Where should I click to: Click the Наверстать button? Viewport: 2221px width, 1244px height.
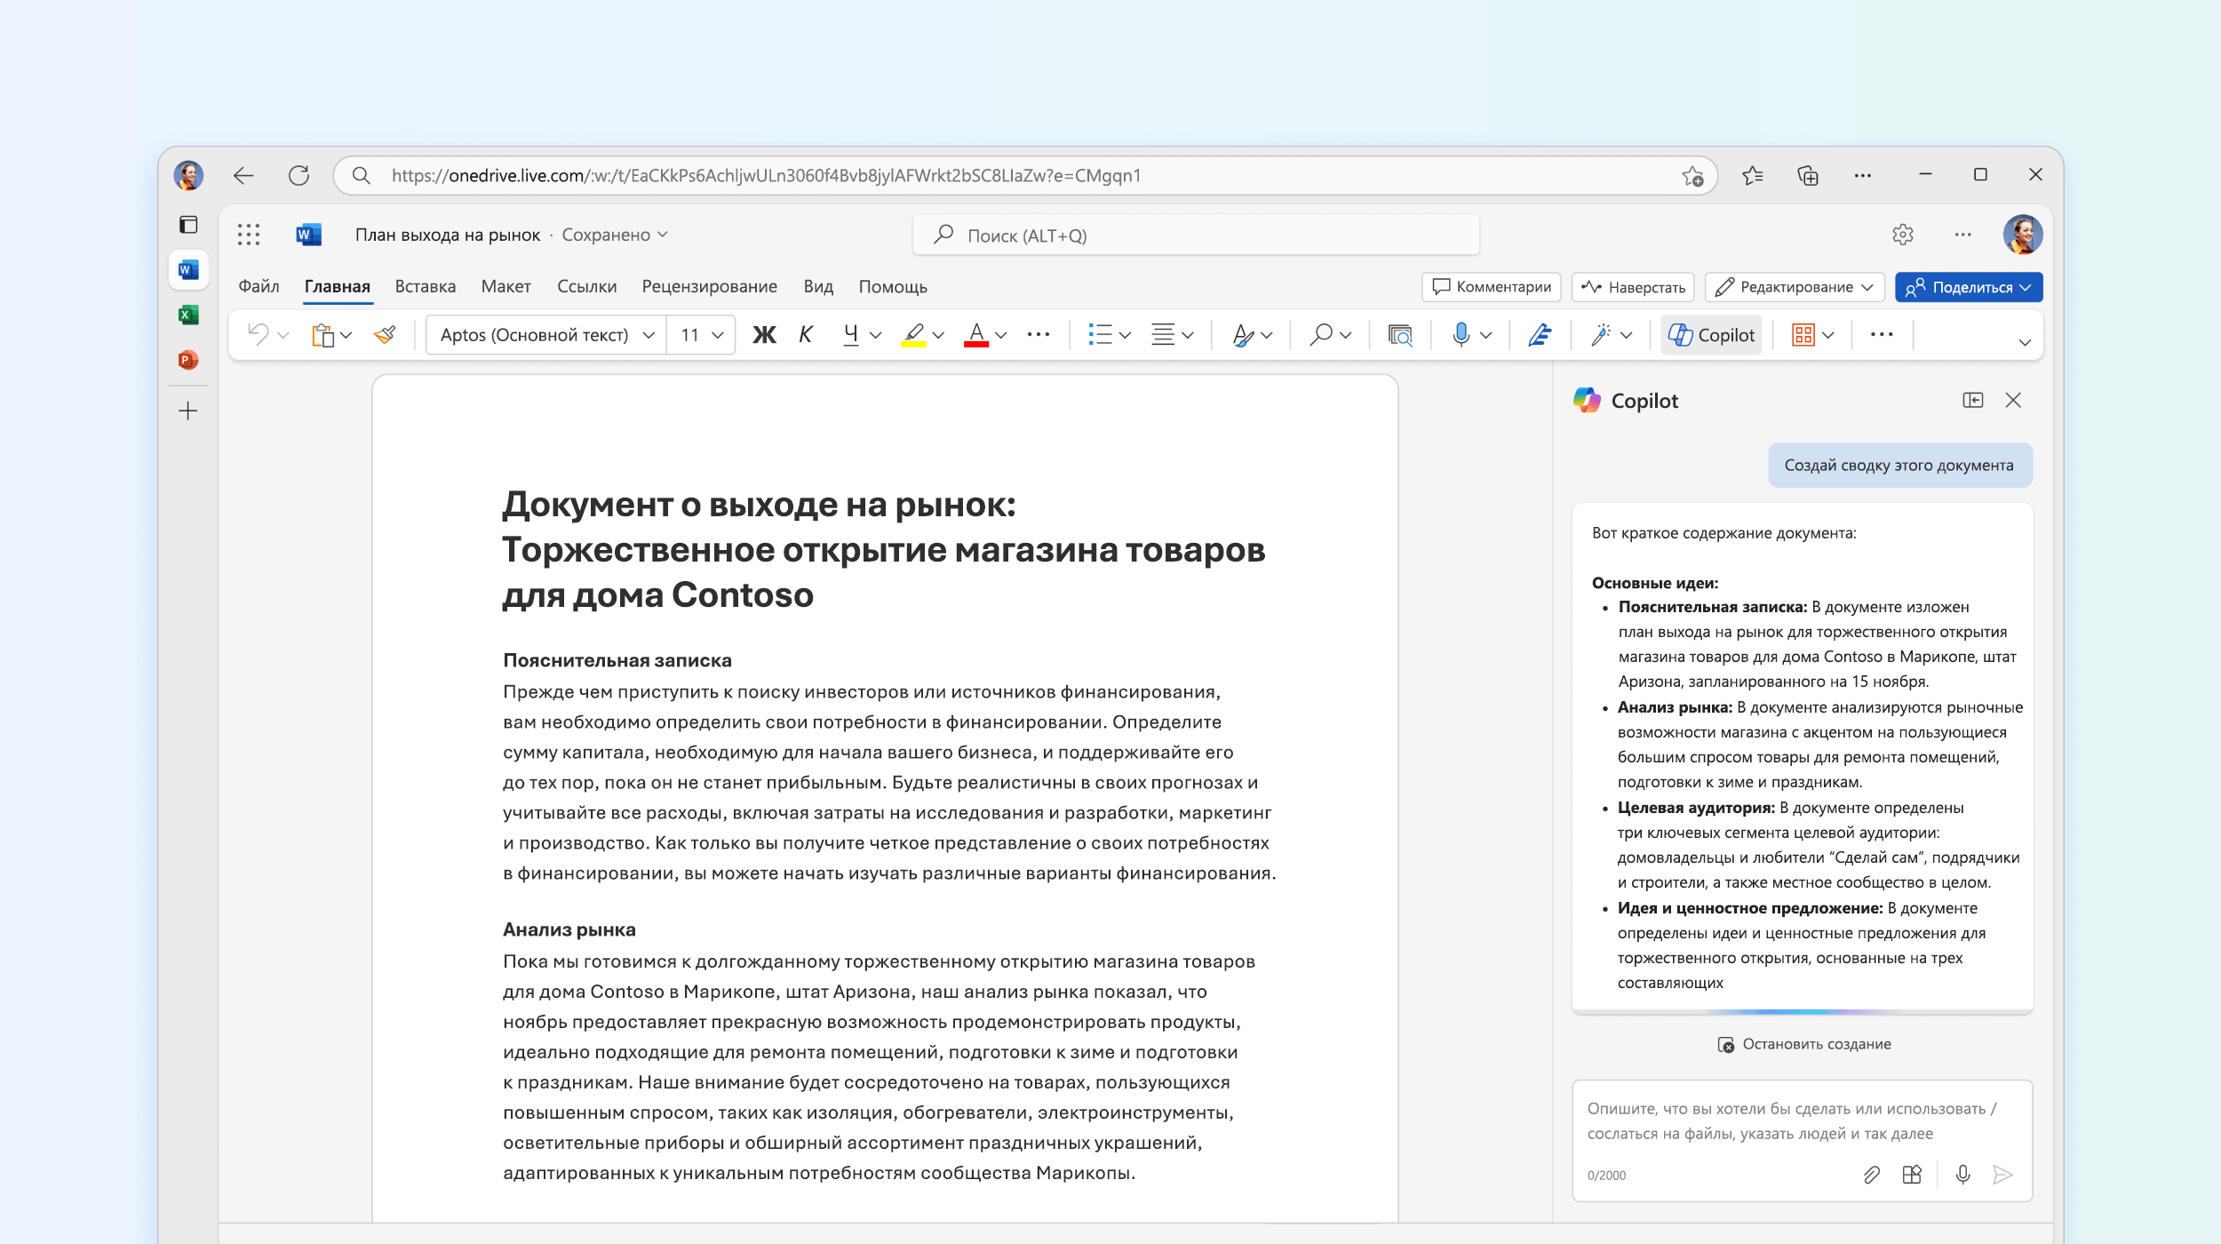(x=1633, y=287)
